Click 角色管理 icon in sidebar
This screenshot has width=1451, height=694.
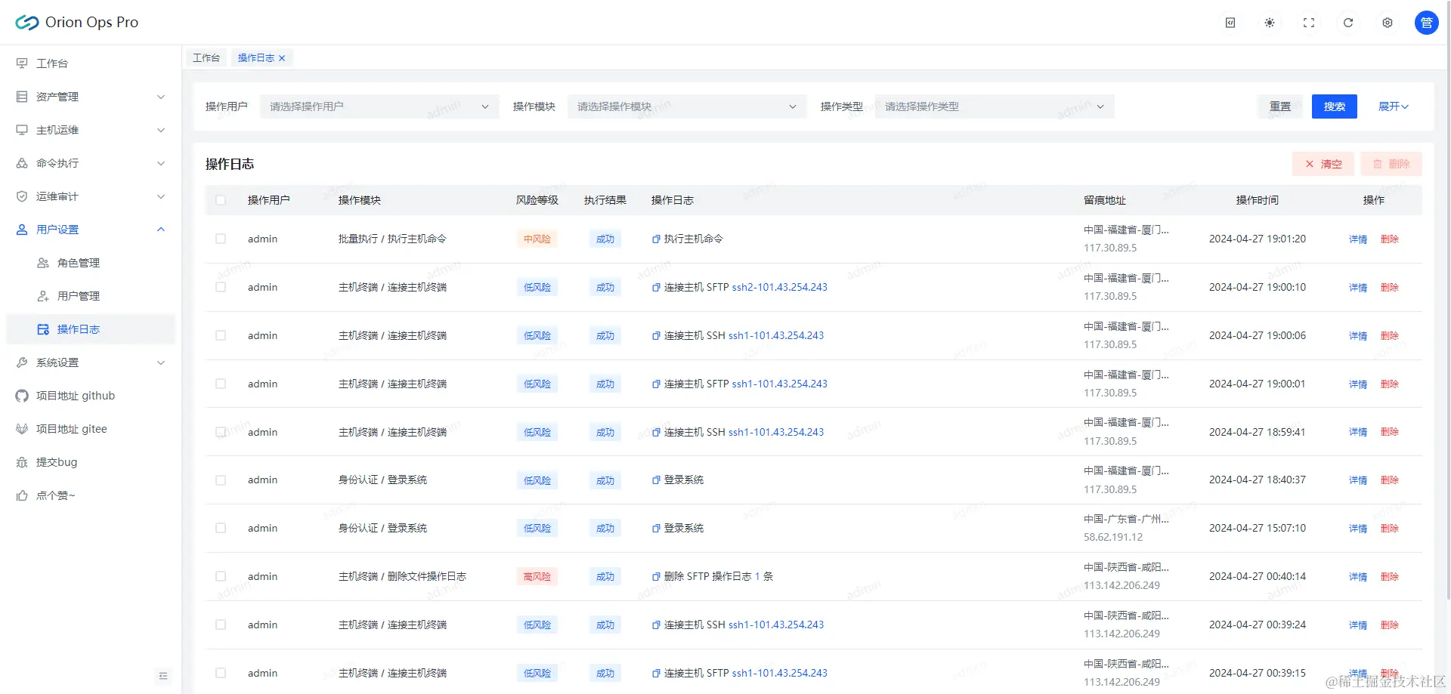tap(43, 263)
